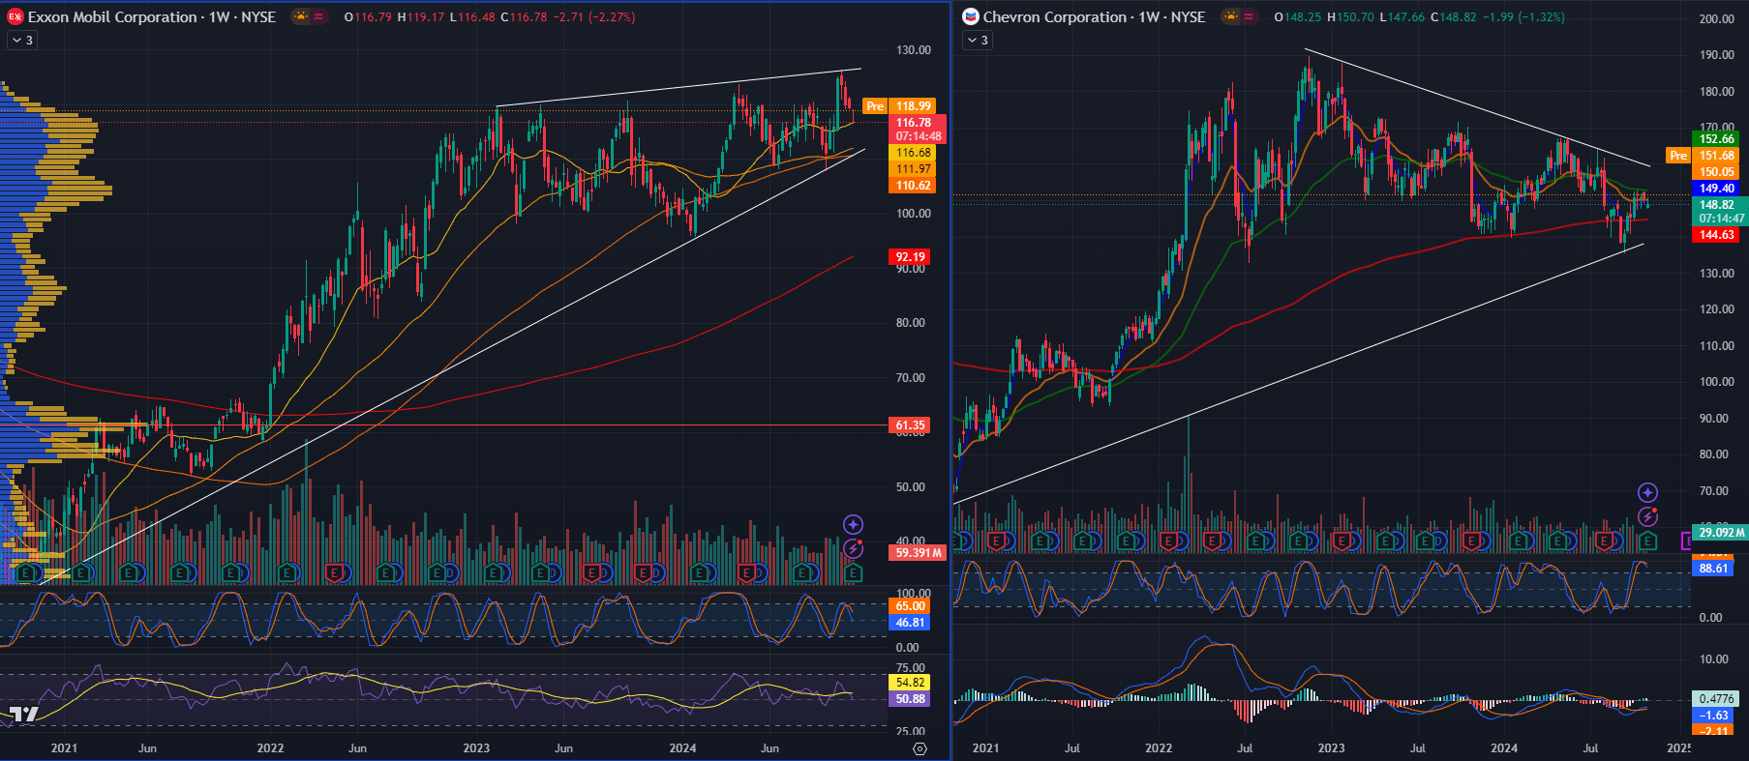Click the Pre label beside 118.99

[875, 106]
